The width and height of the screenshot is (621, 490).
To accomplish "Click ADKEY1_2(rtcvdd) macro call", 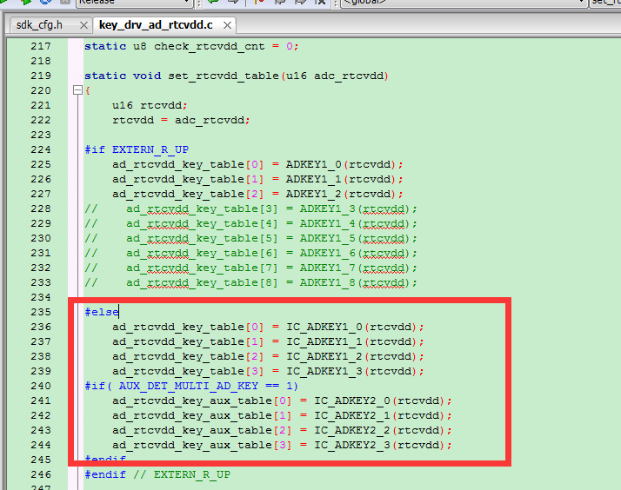I will (x=344, y=195).
